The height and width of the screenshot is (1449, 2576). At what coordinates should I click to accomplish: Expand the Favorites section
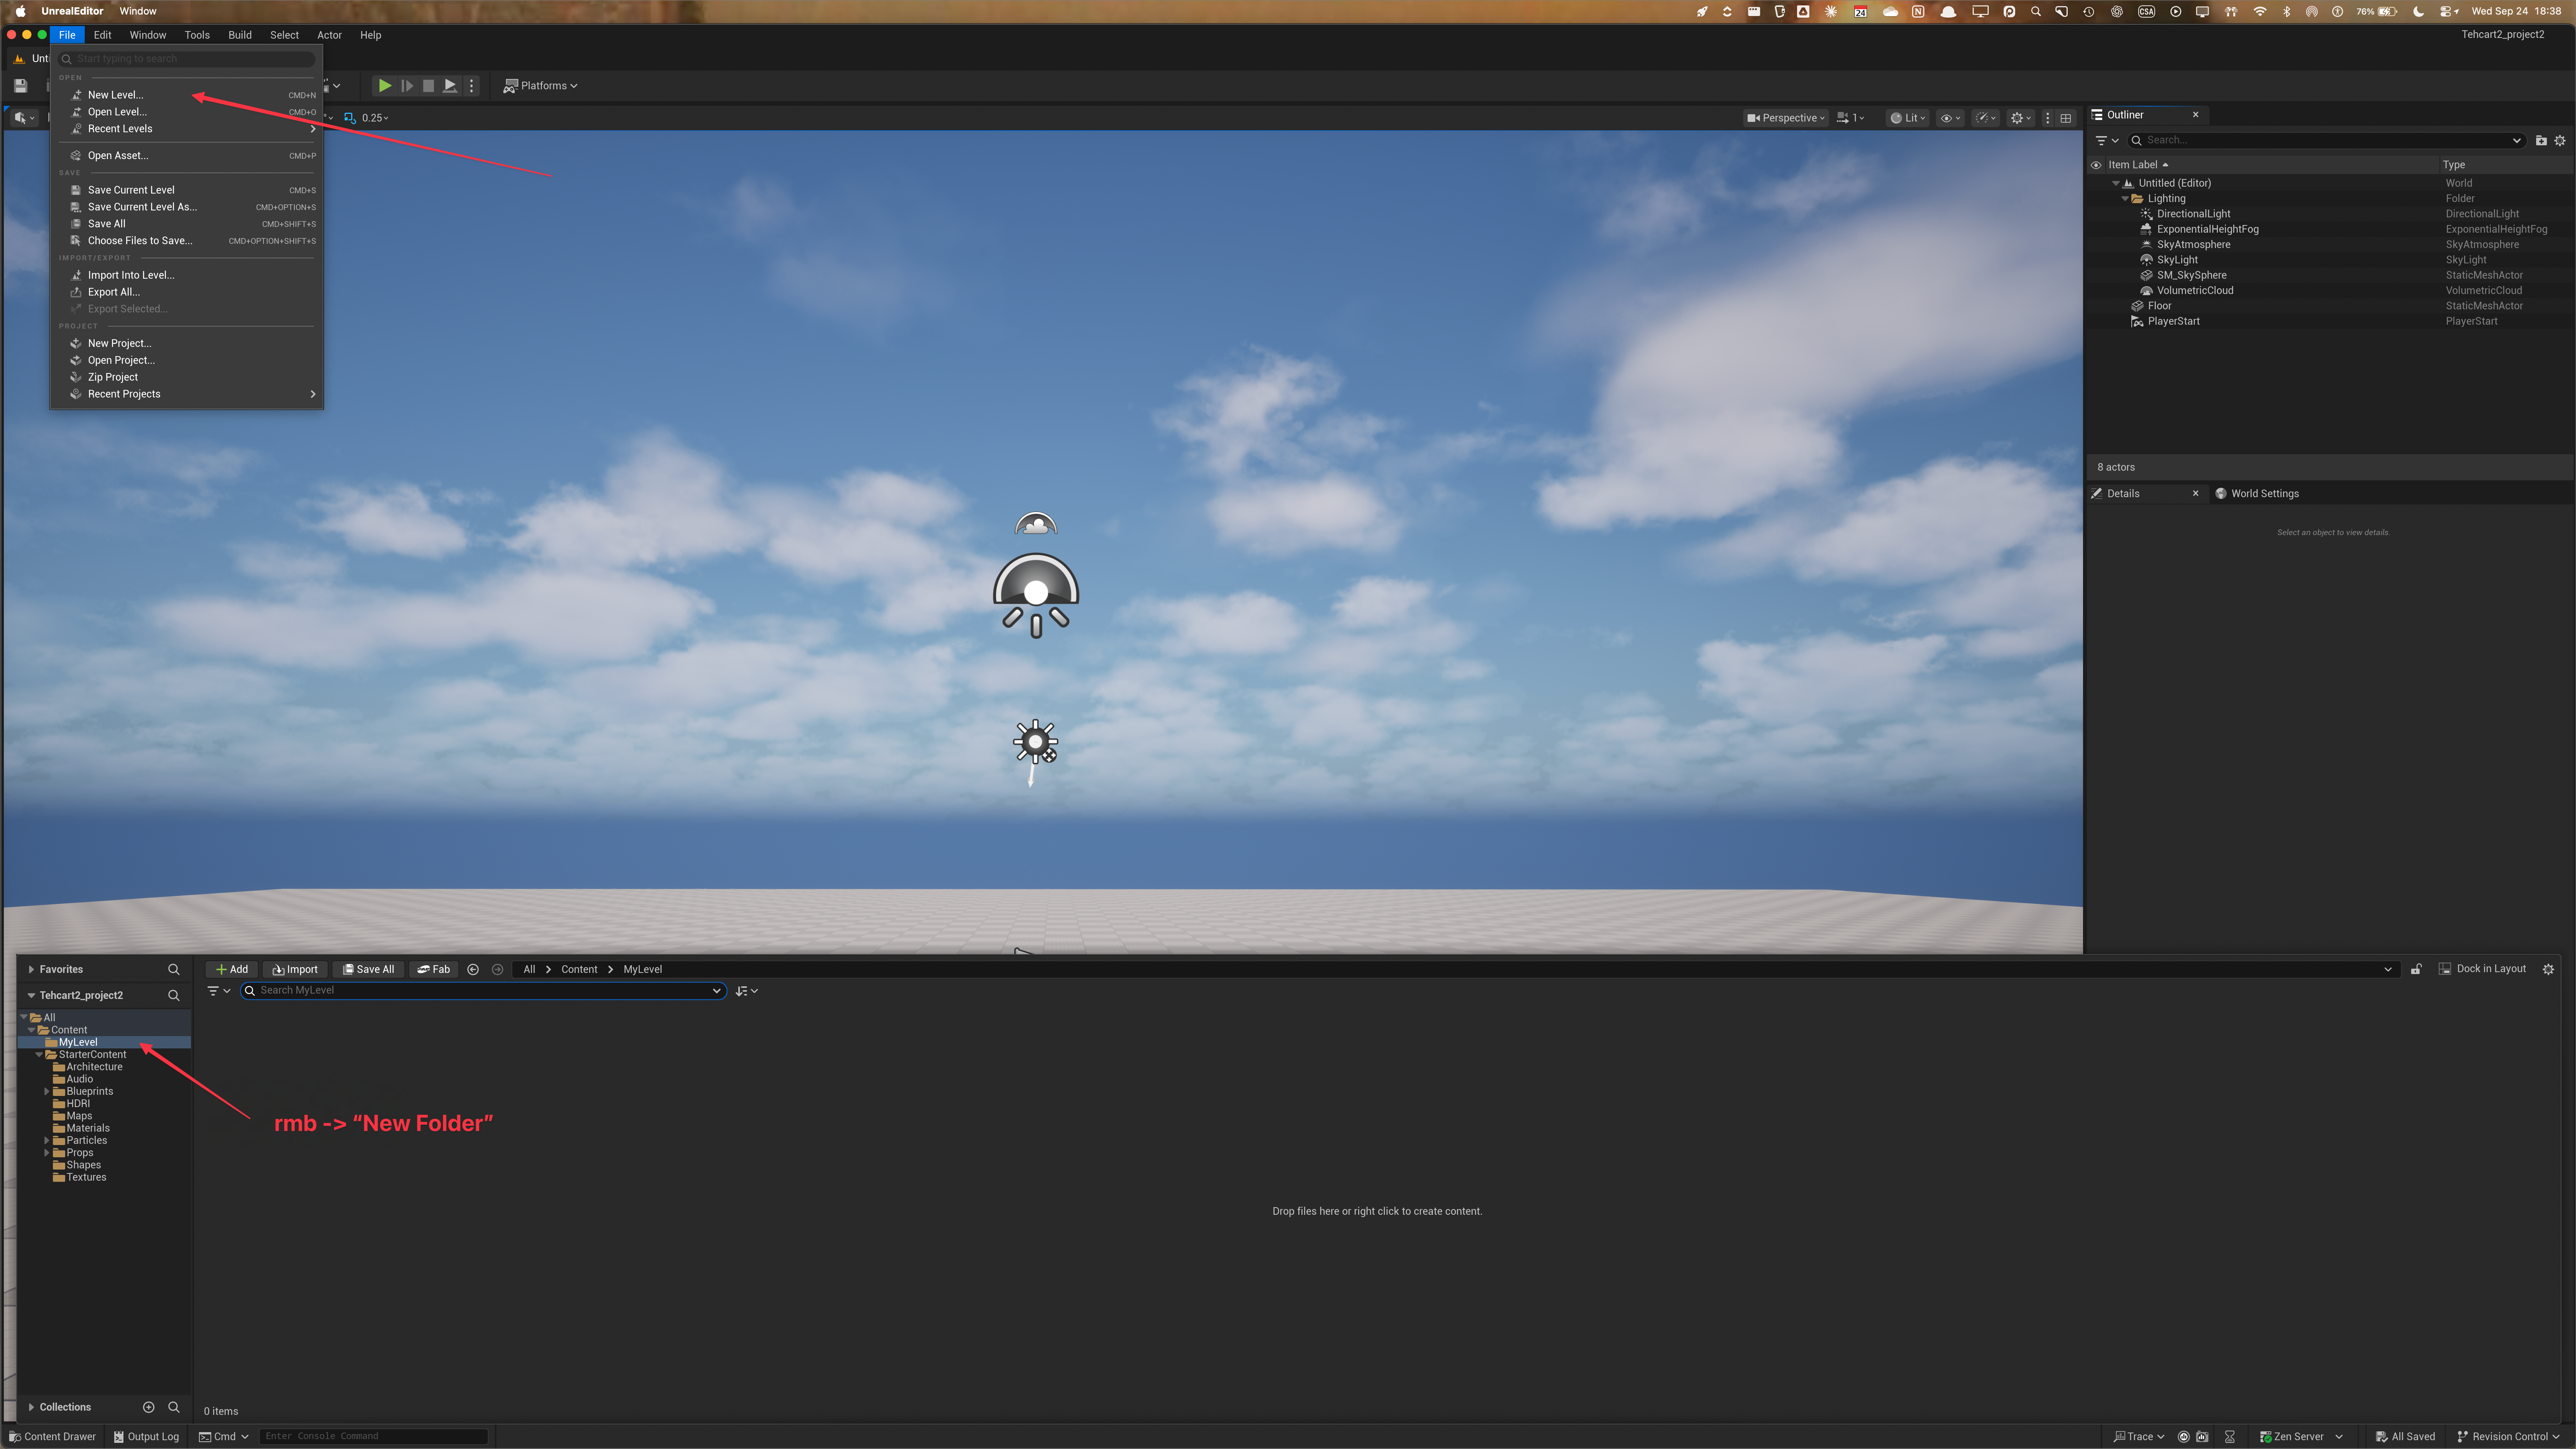tap(31, 969)
